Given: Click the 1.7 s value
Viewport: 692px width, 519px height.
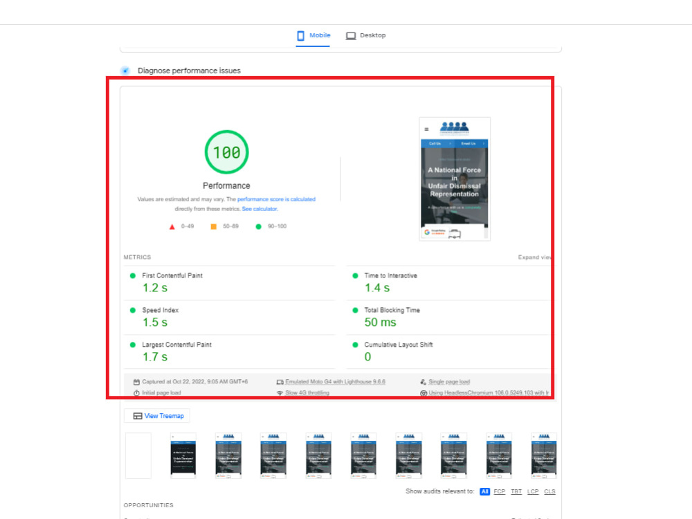Looking at the screenshot, I should 155,357.
